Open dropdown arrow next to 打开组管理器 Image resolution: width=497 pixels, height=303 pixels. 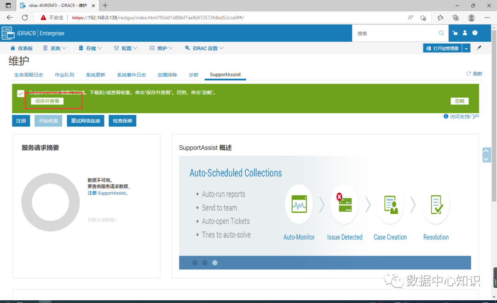pos(466,48)
